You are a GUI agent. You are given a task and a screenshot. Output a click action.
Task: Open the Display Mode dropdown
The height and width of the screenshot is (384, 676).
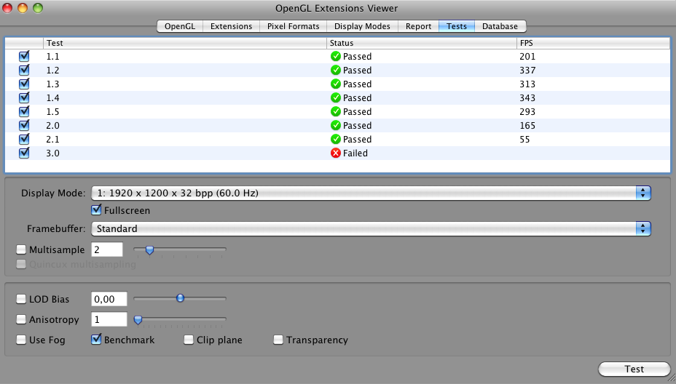tap(371, 193)
